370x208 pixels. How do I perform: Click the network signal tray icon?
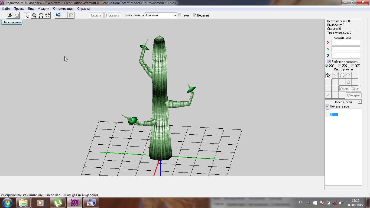point(335,203)
